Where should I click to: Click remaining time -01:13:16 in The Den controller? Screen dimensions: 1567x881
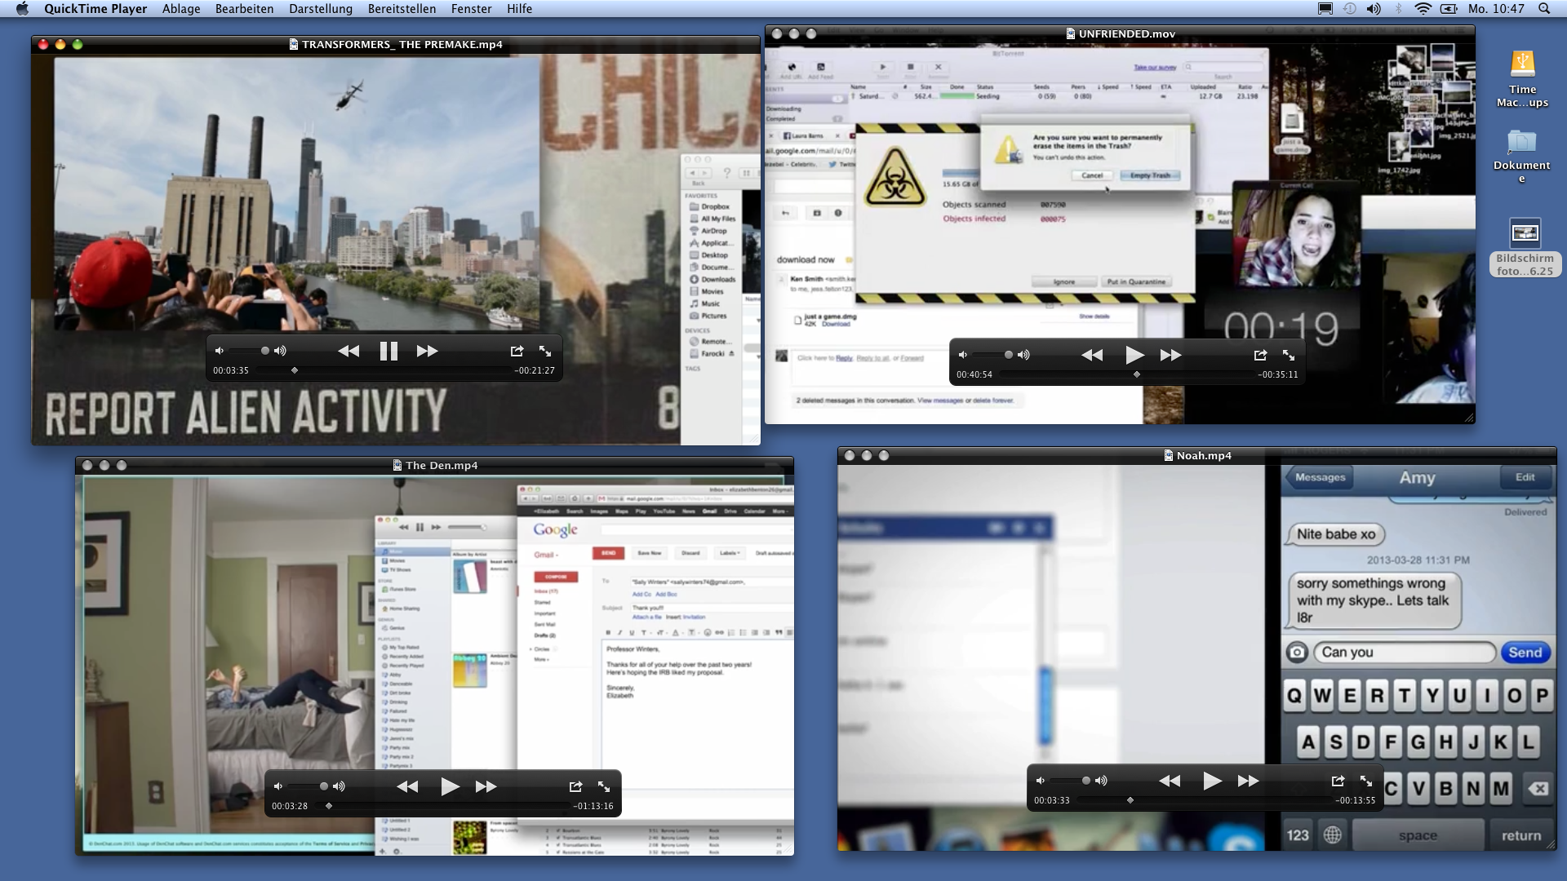(x=593, y=806)
